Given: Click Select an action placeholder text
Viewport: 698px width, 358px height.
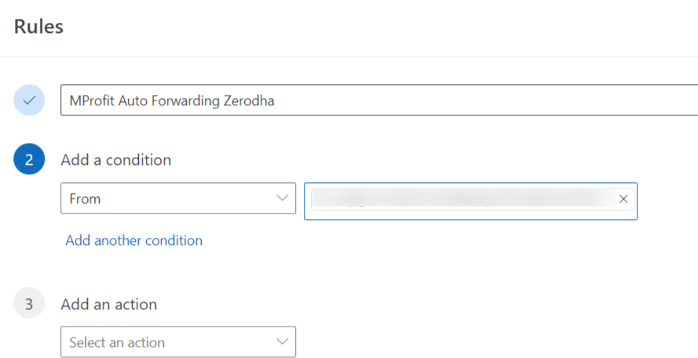Looking at the screenshot, I should click(x=117, y=342).
